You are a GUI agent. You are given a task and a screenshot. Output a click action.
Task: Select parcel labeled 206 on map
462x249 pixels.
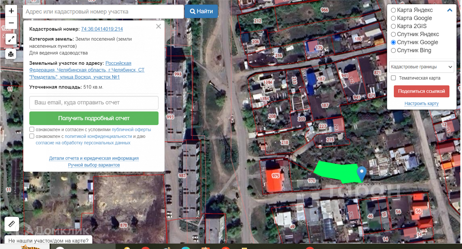click(x=255, y=42)
